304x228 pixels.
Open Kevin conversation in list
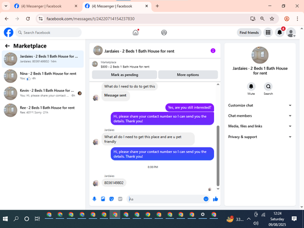click(43, 93)
